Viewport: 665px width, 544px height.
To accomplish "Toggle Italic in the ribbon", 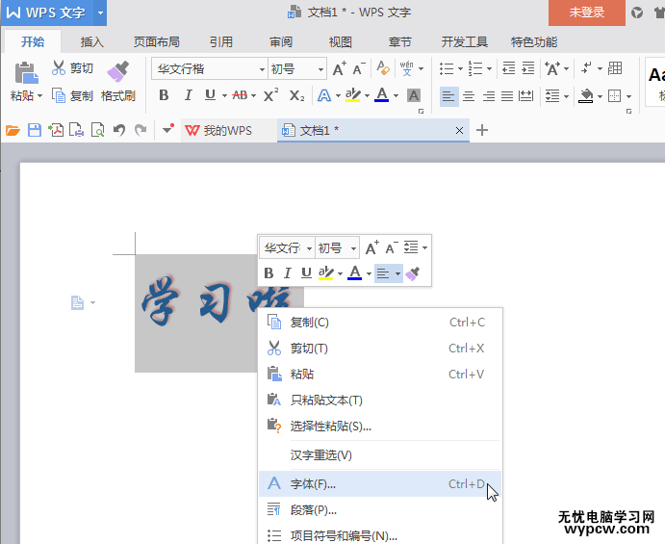I will (x=189, y=95).
